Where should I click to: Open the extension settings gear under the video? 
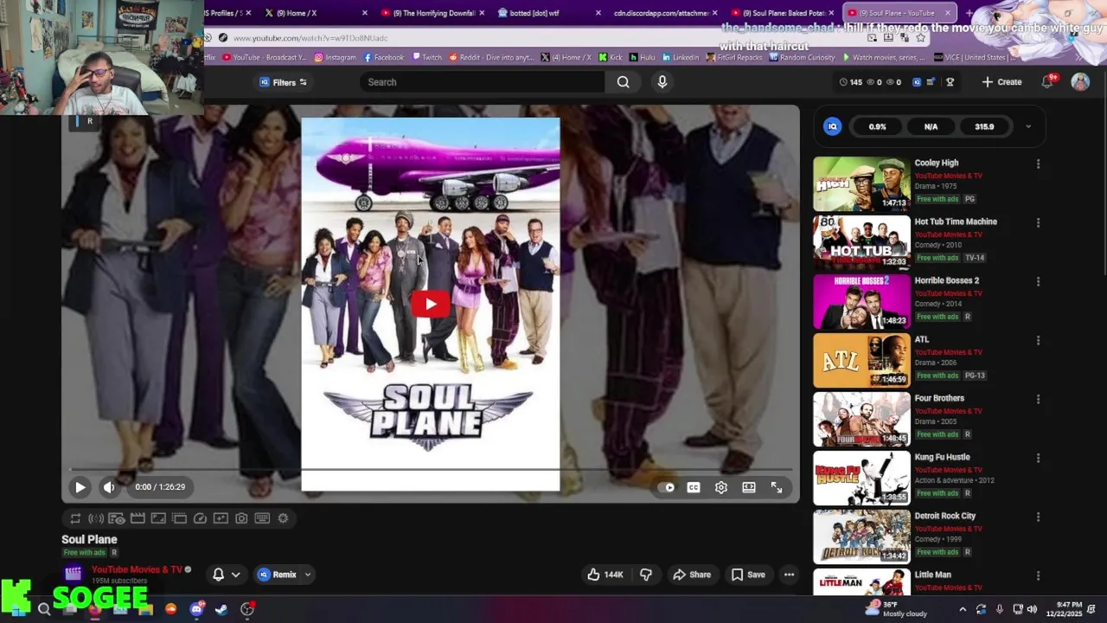click(x=283, y=518)
